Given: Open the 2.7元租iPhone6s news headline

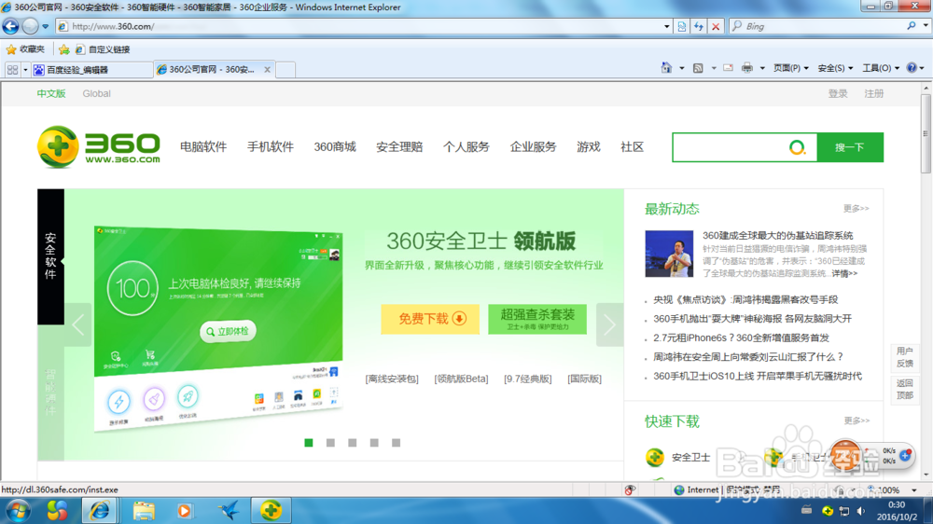Looking at the screenshot, I should click(742, 338).
